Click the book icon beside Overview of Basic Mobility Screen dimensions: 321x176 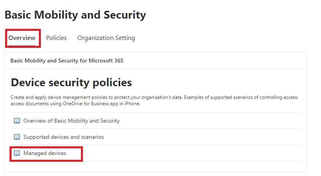[x=17, y=121]
